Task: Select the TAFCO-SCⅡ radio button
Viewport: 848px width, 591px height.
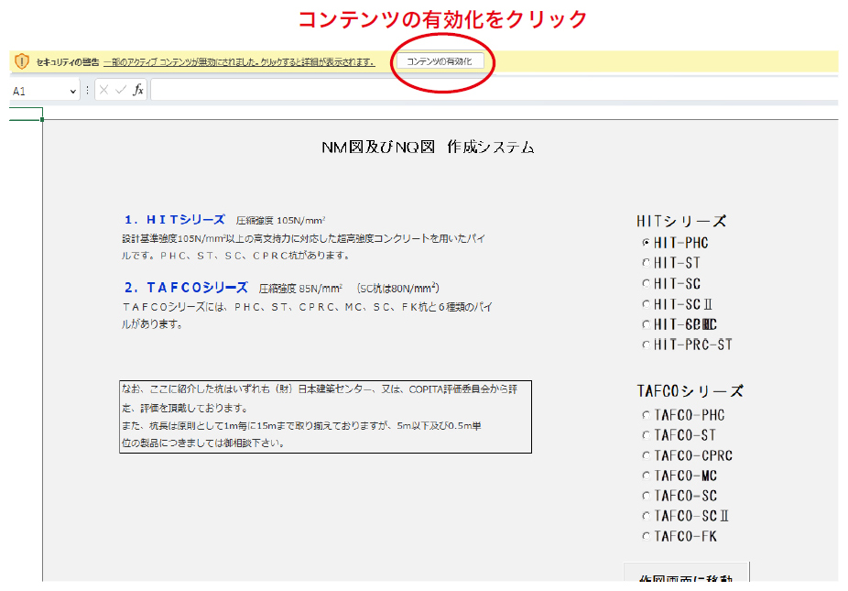Action: [646, 516]
